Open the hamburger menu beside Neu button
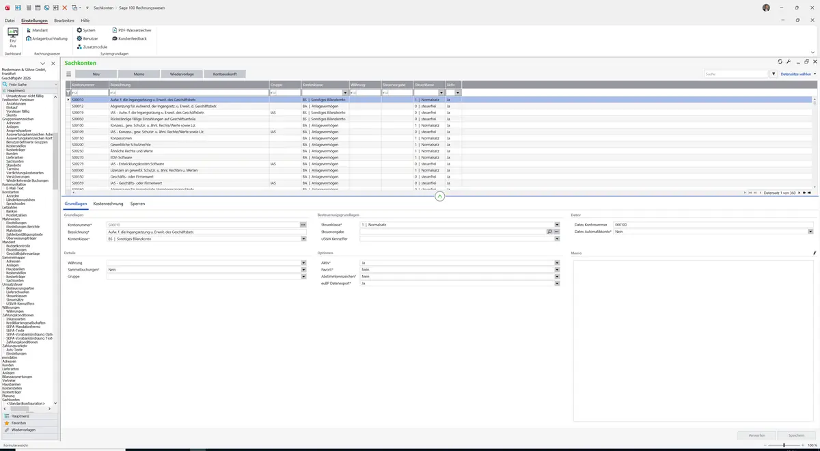 (x=68, y=74)
